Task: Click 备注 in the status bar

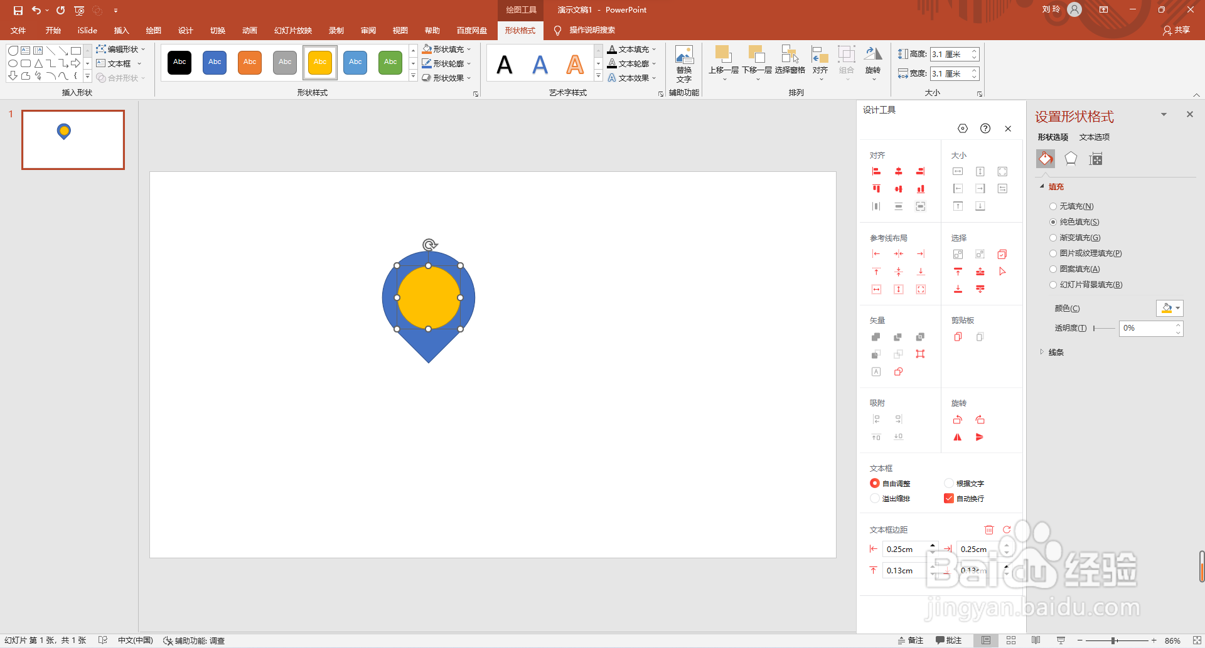Action: (911, 640)
